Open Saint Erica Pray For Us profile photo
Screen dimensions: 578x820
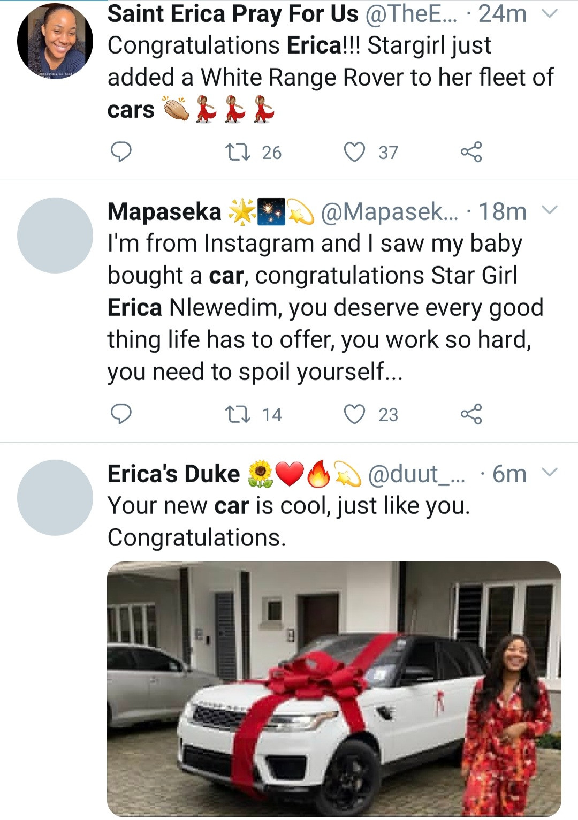pos(55,41)
